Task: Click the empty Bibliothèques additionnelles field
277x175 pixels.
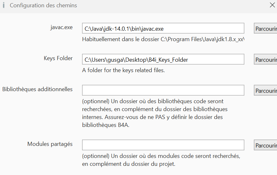Action: pos(163,90)
